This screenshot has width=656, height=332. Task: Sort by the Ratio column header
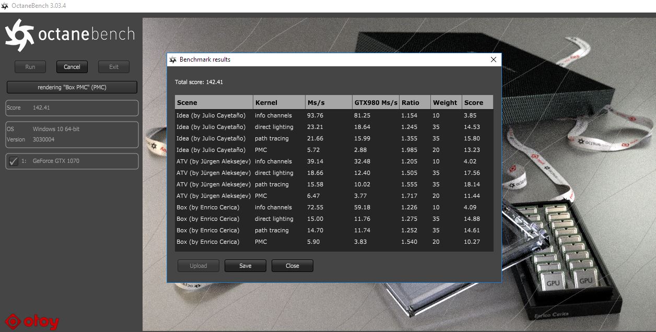[415, 102]
